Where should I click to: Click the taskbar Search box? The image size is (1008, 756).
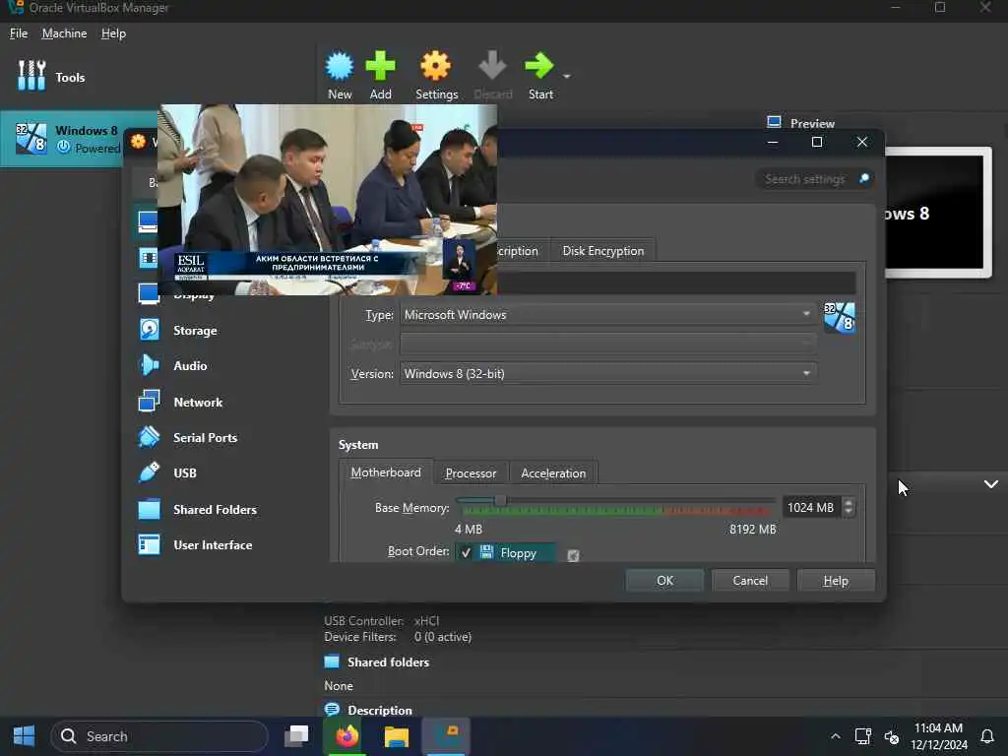tap(158, 736)
